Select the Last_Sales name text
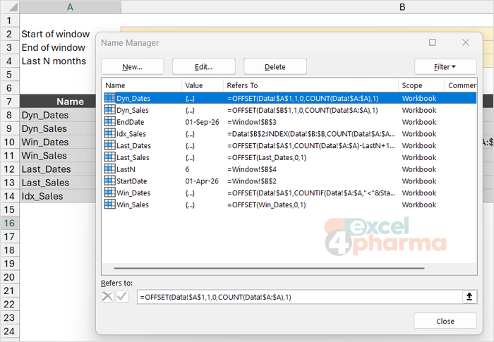Image resolution: width=494 pixels, height=342 pixels. click(133, 157)
